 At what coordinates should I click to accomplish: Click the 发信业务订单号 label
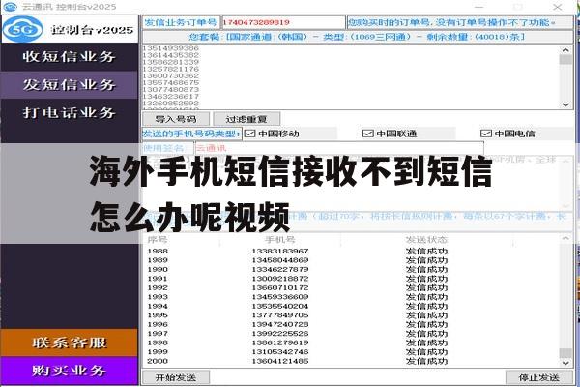pyautogui.click(x=181, y=22)
